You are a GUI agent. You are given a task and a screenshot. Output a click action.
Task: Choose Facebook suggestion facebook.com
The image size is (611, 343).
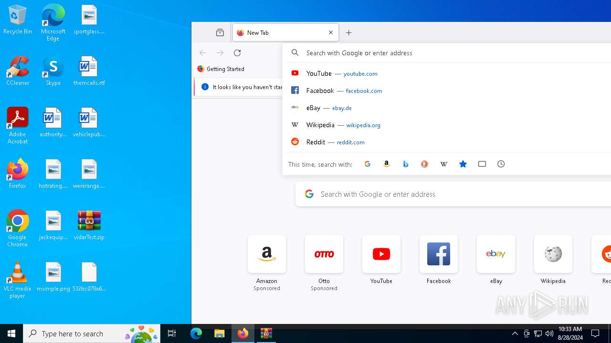(448, 91)
